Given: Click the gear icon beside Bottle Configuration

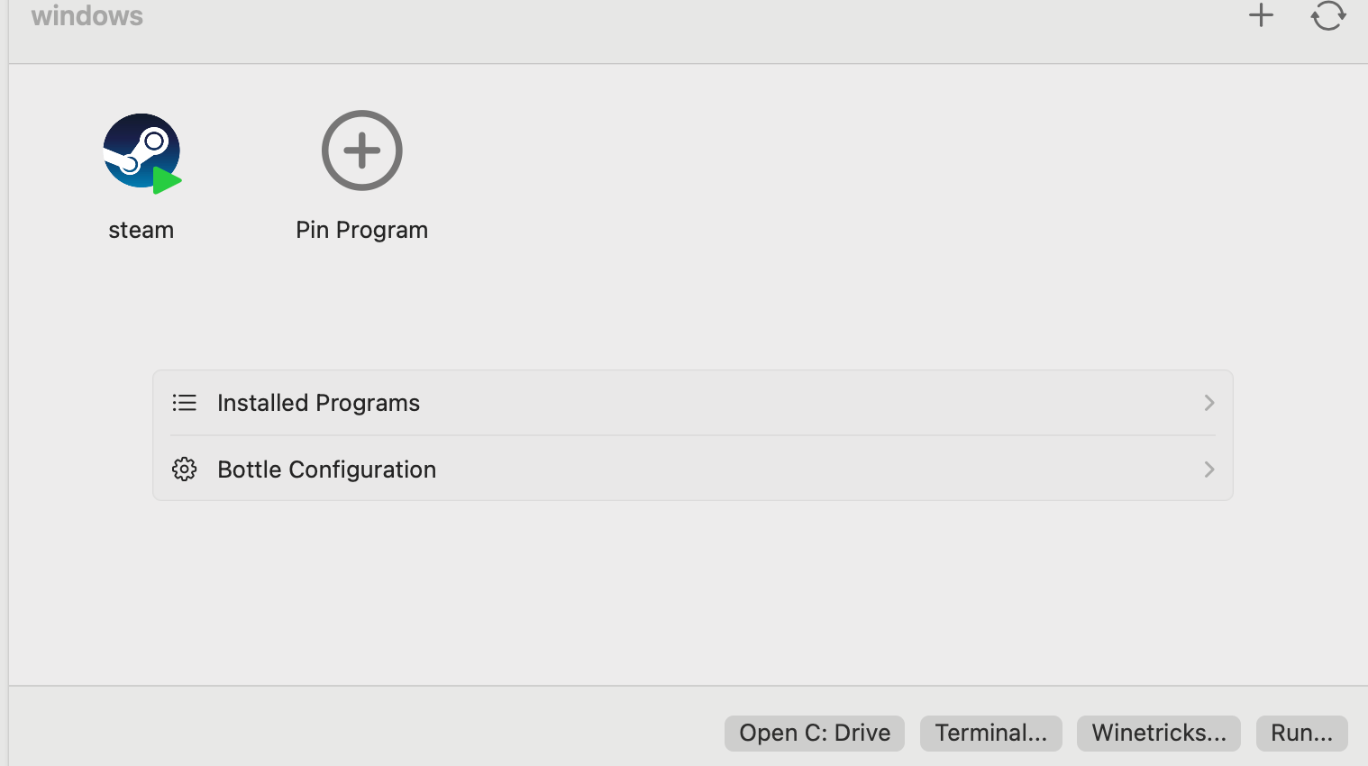Looking at the screenshot, I should point(185,470).
